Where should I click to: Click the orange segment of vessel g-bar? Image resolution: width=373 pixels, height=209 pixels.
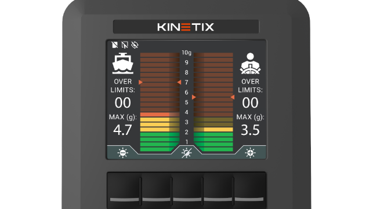[160, 115]
